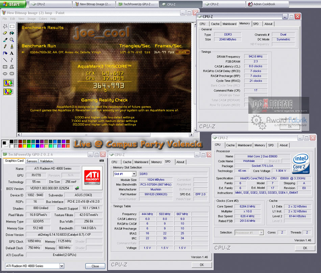Enable opaque selection mode in Paint toolbox

(8, 83)
